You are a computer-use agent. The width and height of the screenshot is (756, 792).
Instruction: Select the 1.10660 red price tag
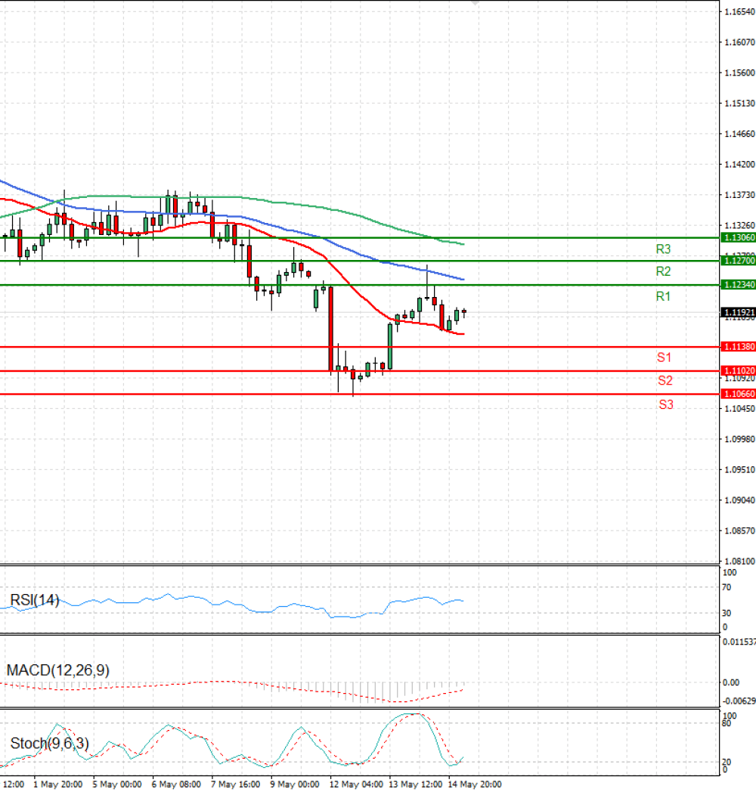[739, 394]
